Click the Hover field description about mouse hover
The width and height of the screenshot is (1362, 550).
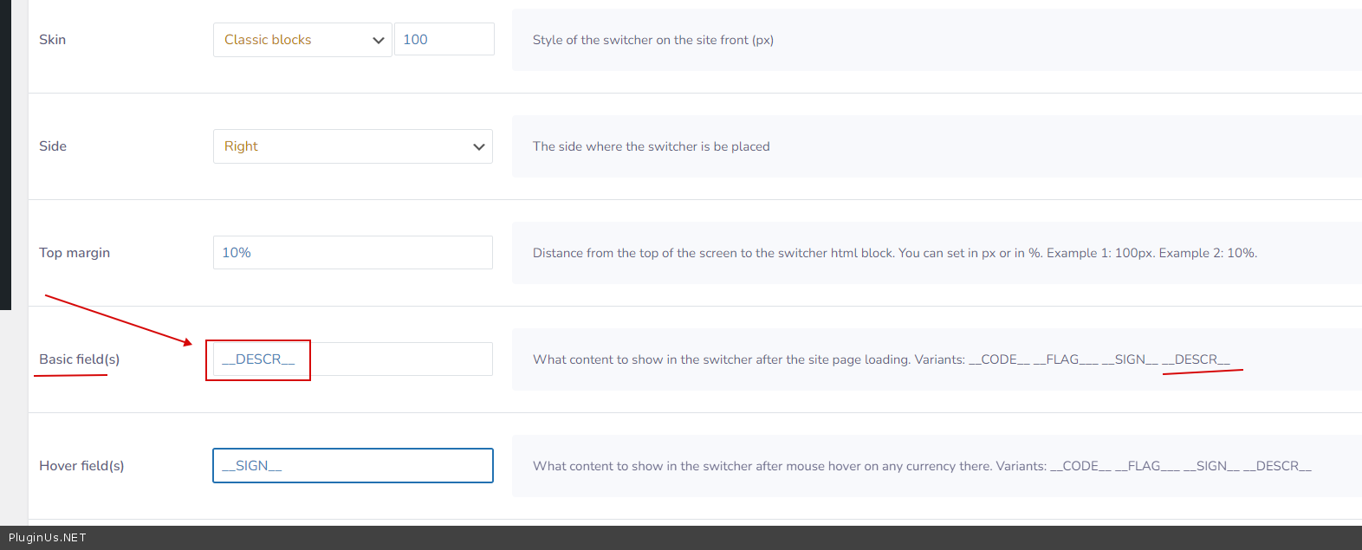922,466
